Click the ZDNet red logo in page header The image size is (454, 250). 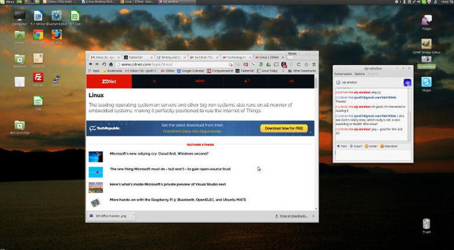[x=109, y=81]
